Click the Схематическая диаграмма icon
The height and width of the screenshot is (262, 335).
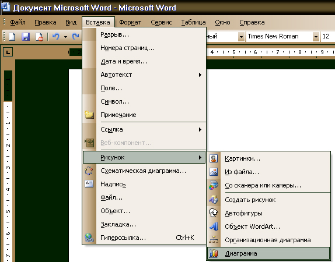(x=89, y=171)
